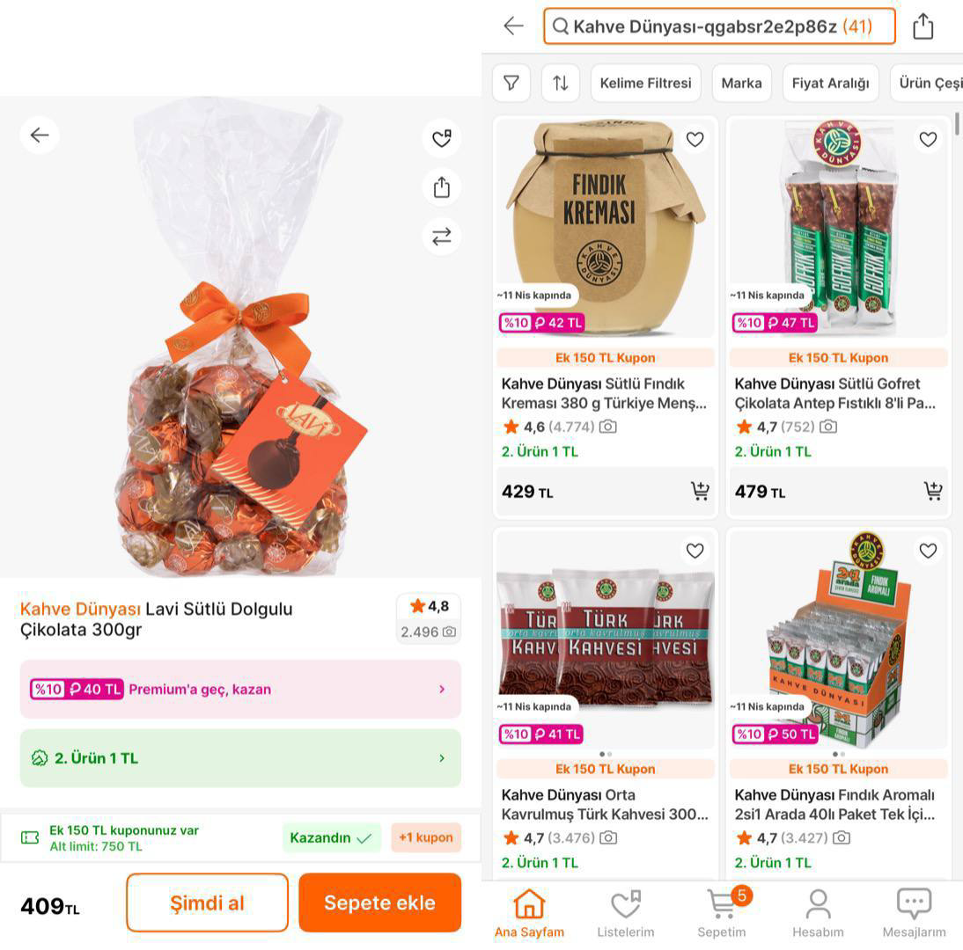Screen dimensions: 963x950
Task: Open the sort order icon
Action: (561, 83)
